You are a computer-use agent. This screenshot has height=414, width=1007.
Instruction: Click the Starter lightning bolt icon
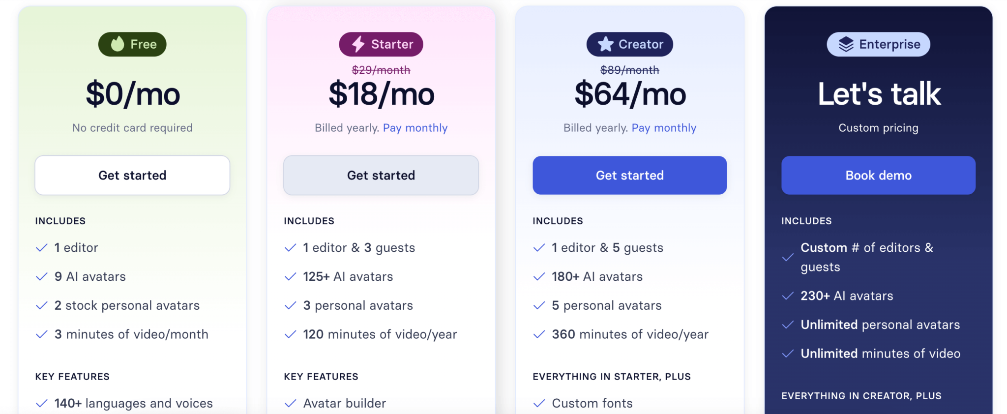[x=358, y=44]
